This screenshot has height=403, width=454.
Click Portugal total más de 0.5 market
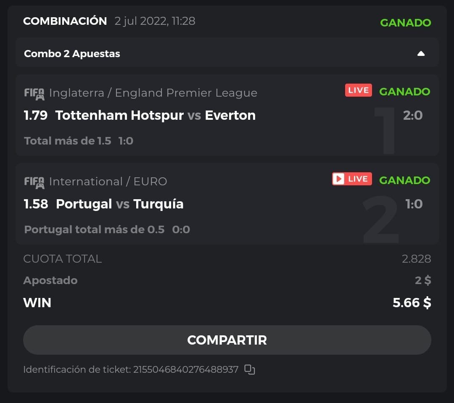[x=94, y=229]
